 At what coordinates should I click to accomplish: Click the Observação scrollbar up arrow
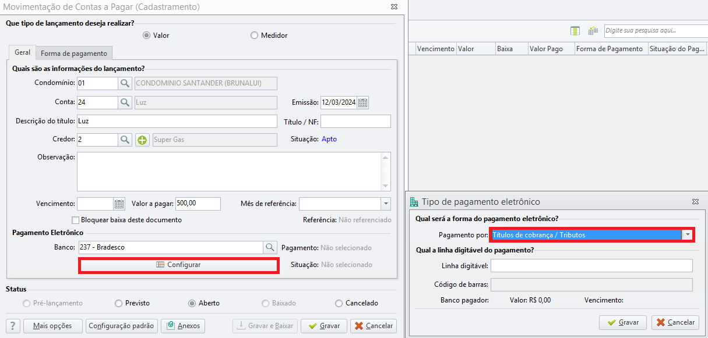pos(385,158)
